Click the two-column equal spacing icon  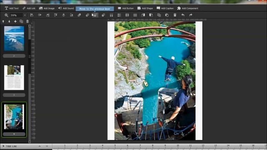pos(111,15)
